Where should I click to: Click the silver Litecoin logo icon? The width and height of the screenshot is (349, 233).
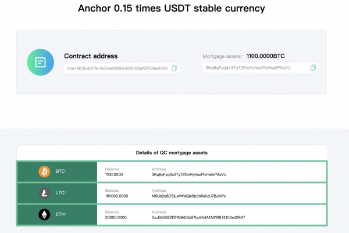click(44, 193)
